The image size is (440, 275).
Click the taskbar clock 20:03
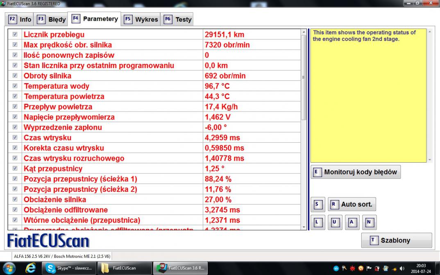tap(421, 266)
